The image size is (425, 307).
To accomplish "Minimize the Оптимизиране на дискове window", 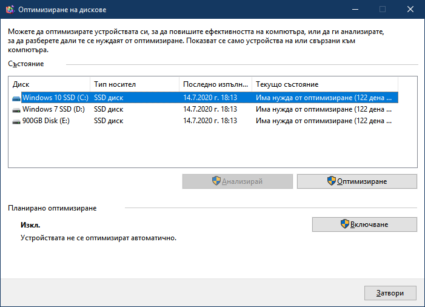I will tap(355, 10).
